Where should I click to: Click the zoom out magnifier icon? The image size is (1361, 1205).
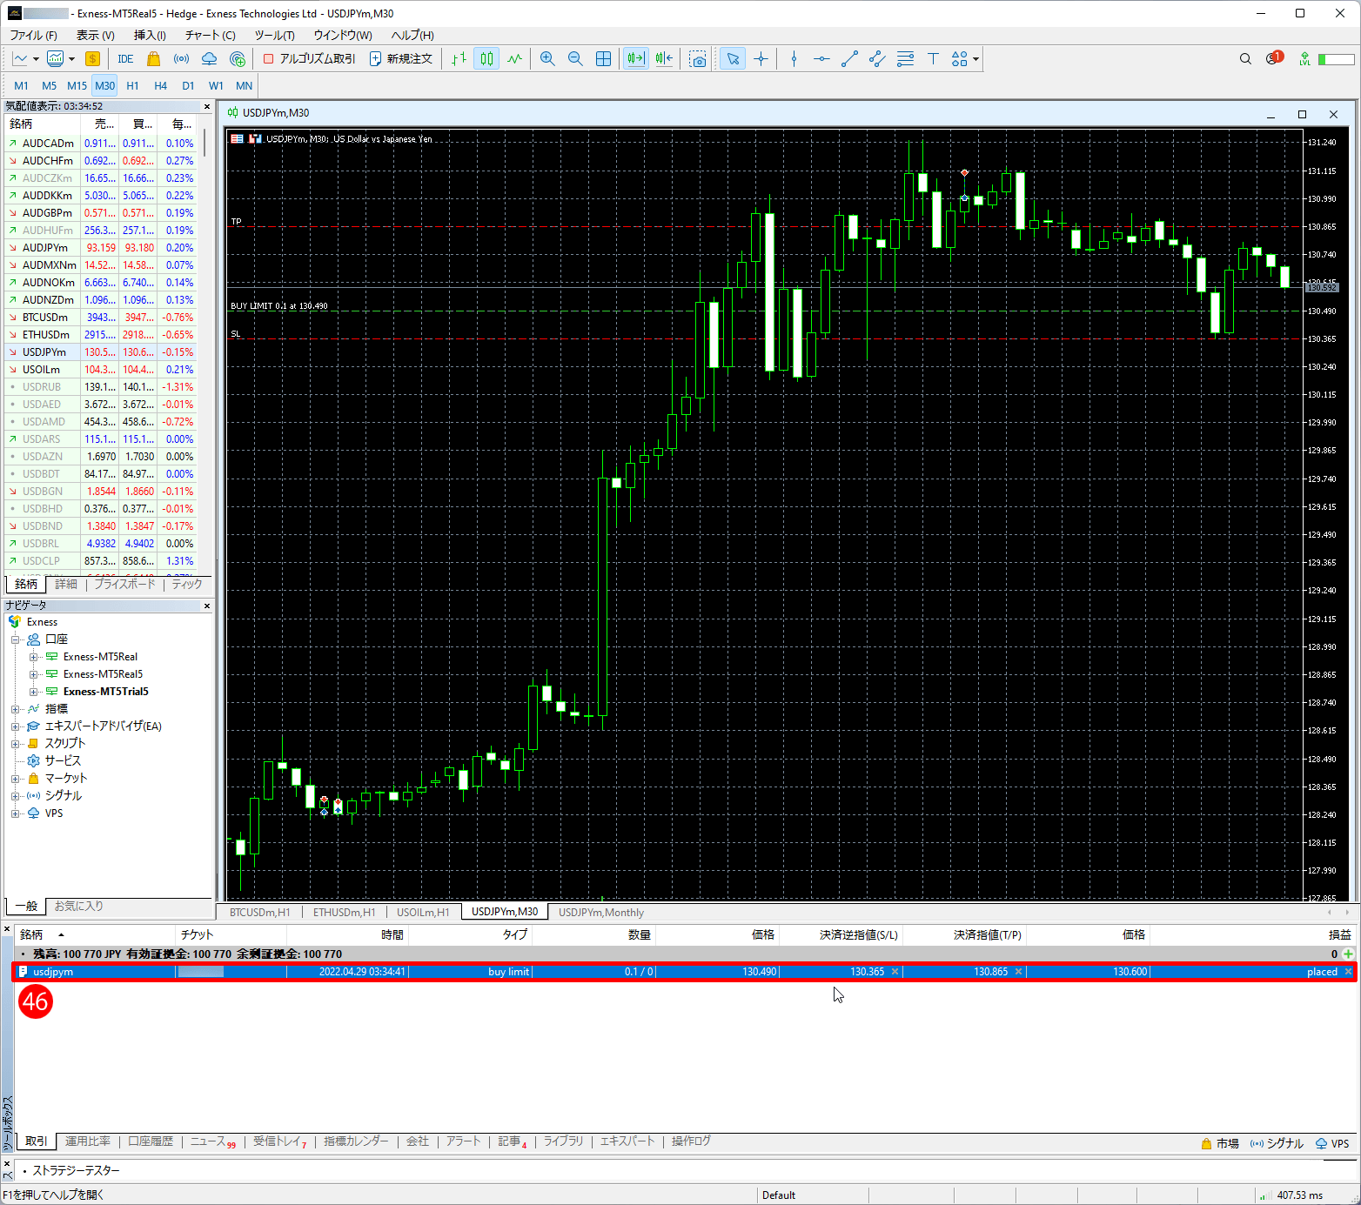575,58
